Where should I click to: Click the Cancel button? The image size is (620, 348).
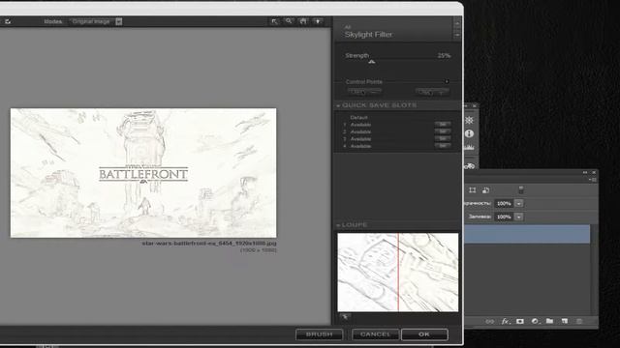pos(375,334)
